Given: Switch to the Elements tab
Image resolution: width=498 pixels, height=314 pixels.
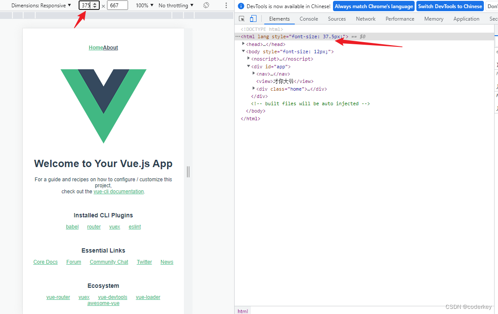Looking at the screenshot, I should point(279,19).
